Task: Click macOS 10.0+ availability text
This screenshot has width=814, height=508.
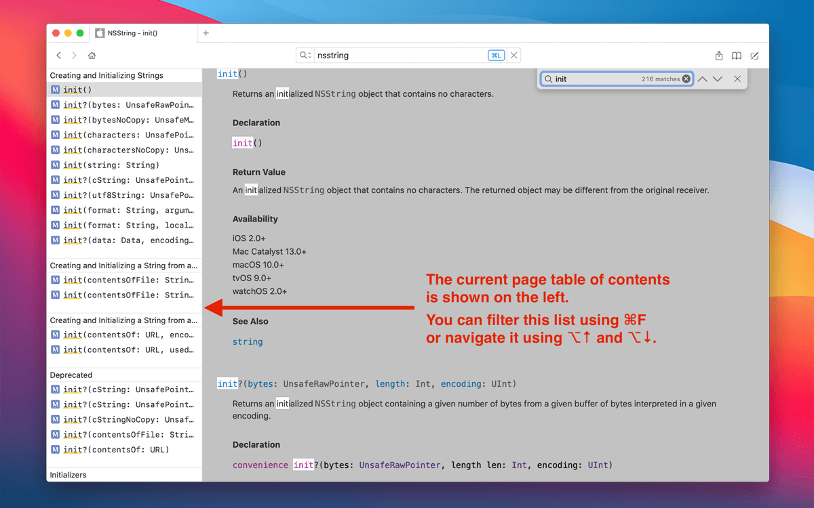Action: (258, 265)
